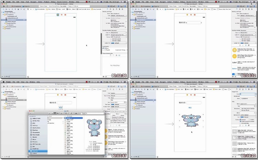
Task: Click the Run button in the 00:02:36 frame
Action: click(x=4, y=6)
